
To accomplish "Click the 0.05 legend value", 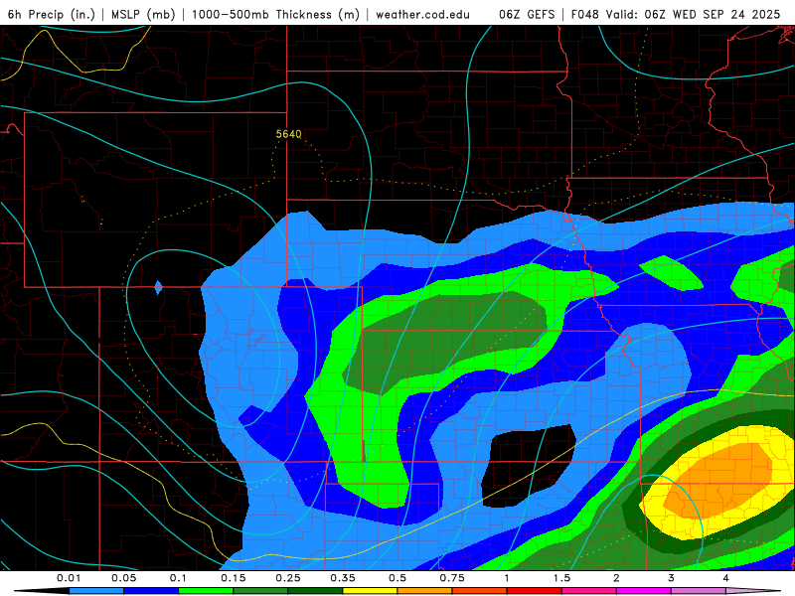I will 123,578.
